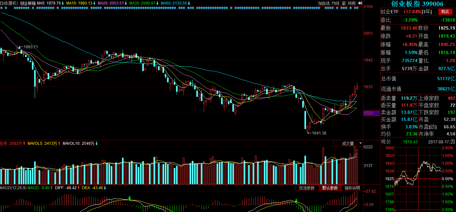Click the 最高 value 1845.25
456x212 pixels.
coord(447,44)
